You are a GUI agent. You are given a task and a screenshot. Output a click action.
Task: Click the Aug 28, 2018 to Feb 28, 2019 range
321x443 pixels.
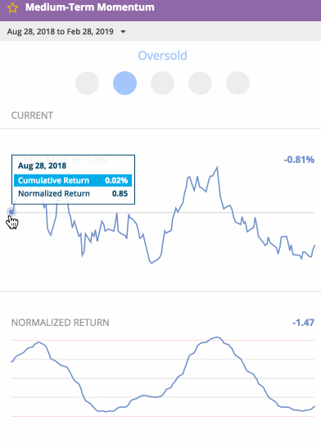coord(61,31)
